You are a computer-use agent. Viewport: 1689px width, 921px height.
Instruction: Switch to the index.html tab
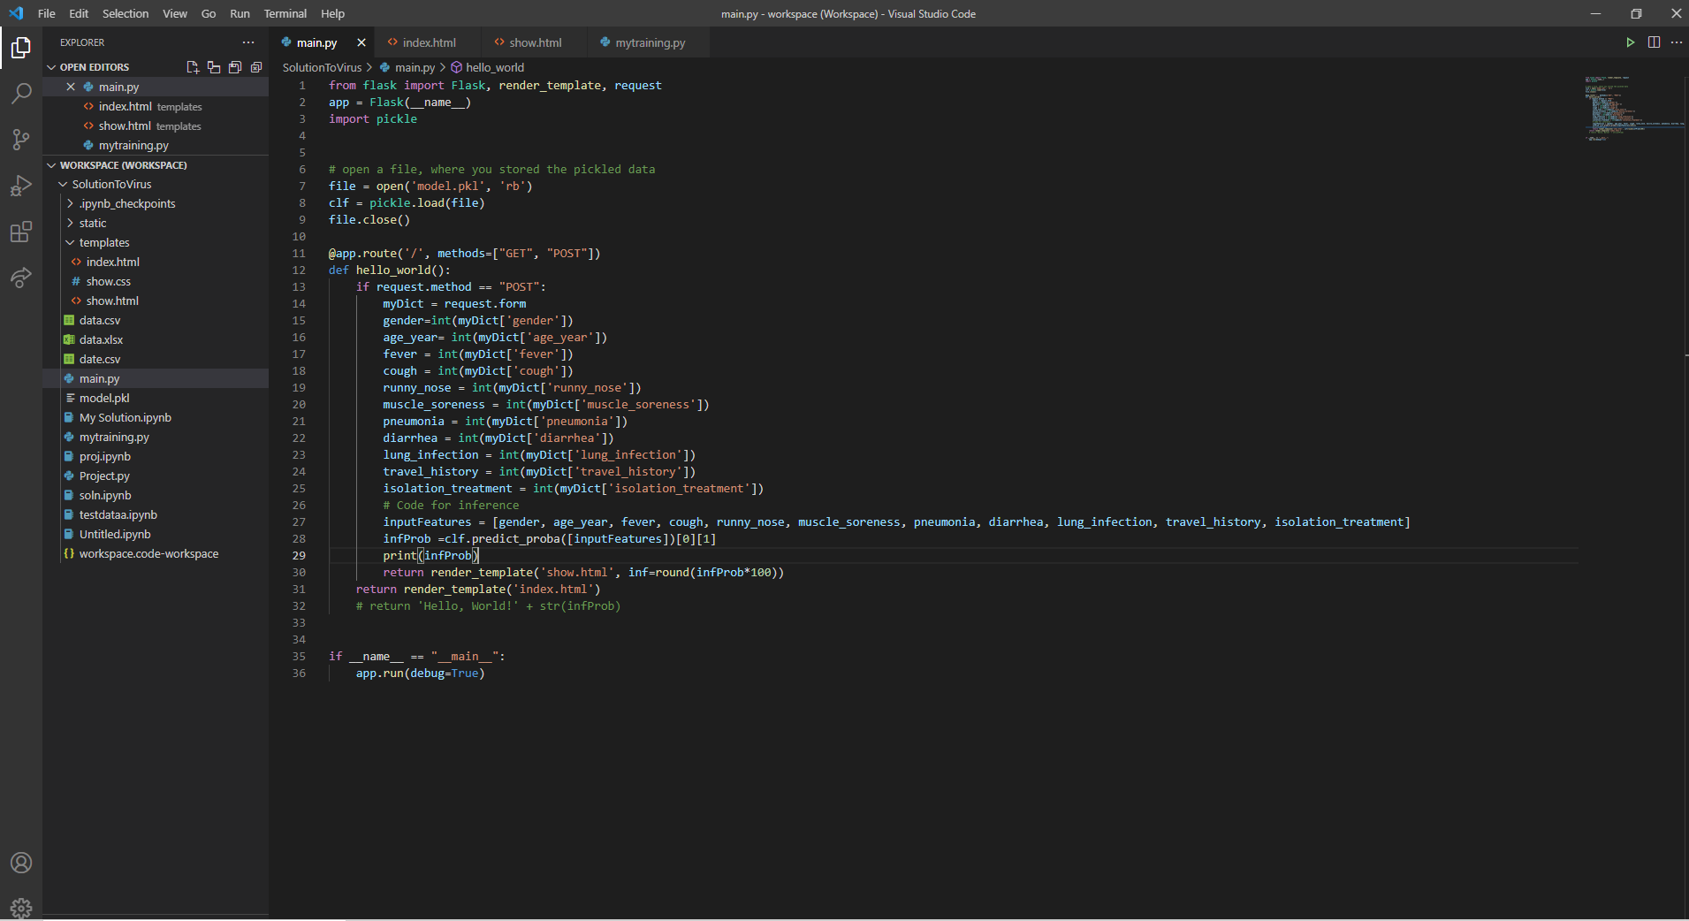click(428, 42)
